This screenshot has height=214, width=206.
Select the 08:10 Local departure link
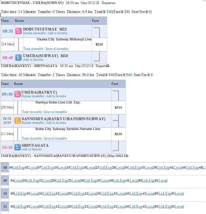coord(62,168)
